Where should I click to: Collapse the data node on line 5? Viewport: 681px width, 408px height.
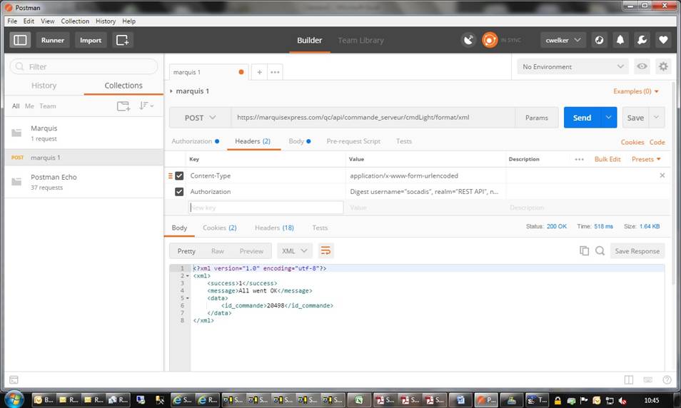[x=188, y=298]
